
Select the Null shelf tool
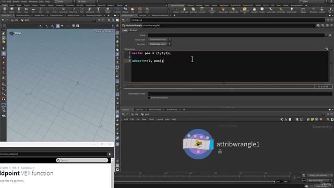pyautogui.click(x=40, y=10)
